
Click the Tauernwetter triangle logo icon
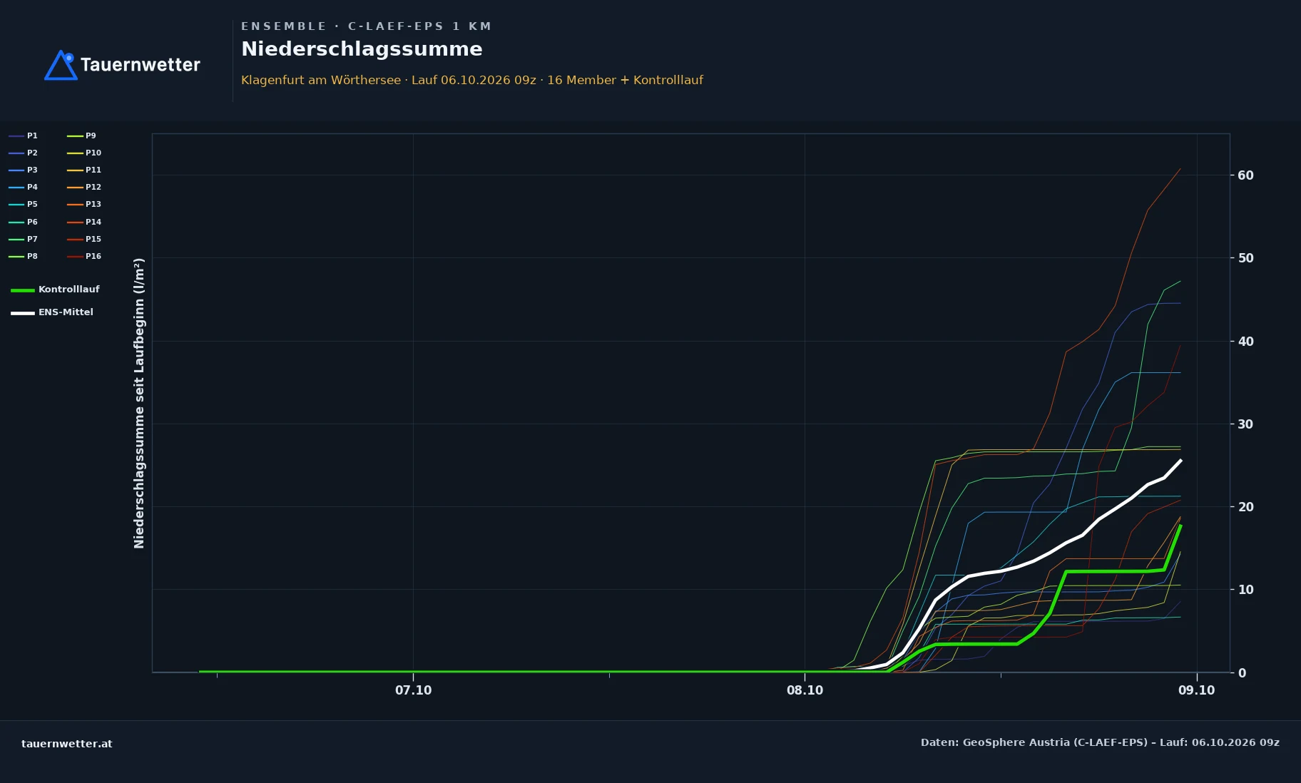61,65
